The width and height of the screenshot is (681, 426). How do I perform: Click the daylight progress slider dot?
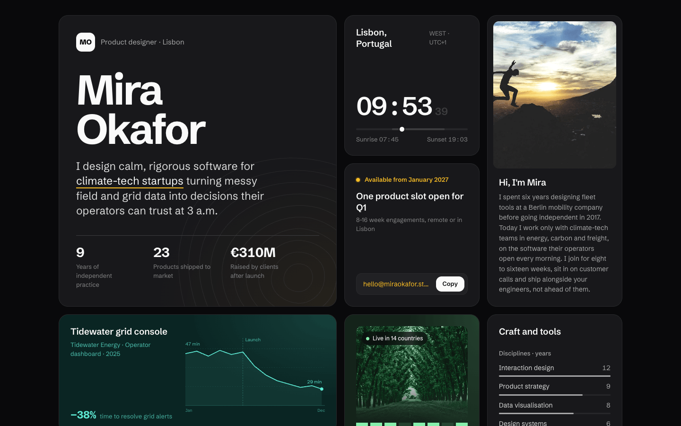coord(402,129)
